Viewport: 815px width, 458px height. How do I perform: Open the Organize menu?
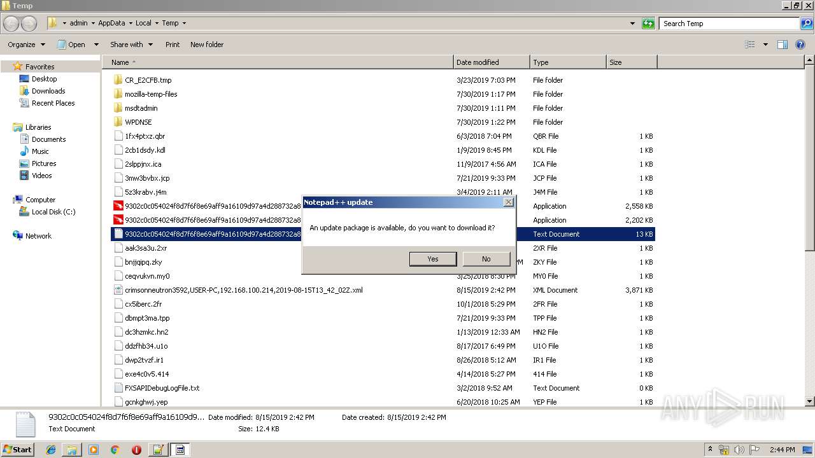pos(26,45)
